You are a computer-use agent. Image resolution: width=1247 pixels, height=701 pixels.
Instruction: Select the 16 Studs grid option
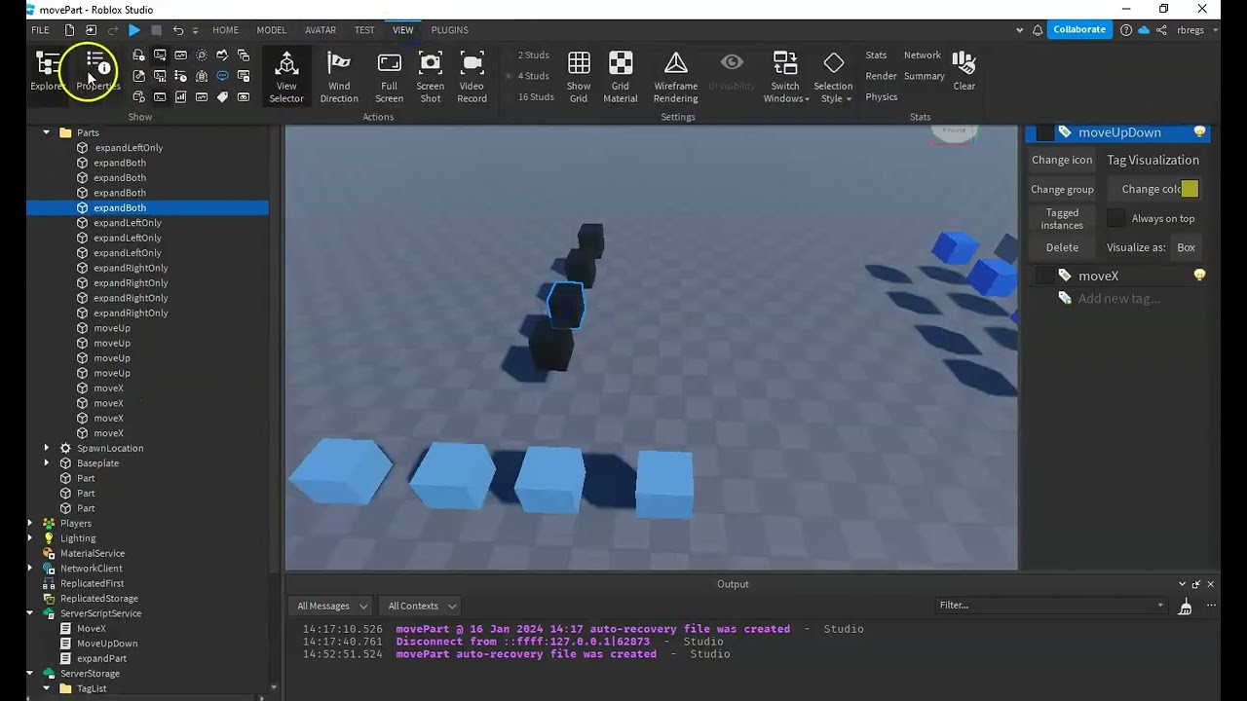(536, 96)
